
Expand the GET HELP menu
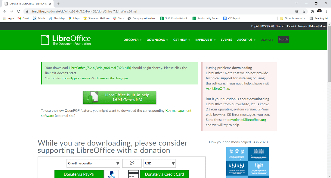click(x=181, y=40)
